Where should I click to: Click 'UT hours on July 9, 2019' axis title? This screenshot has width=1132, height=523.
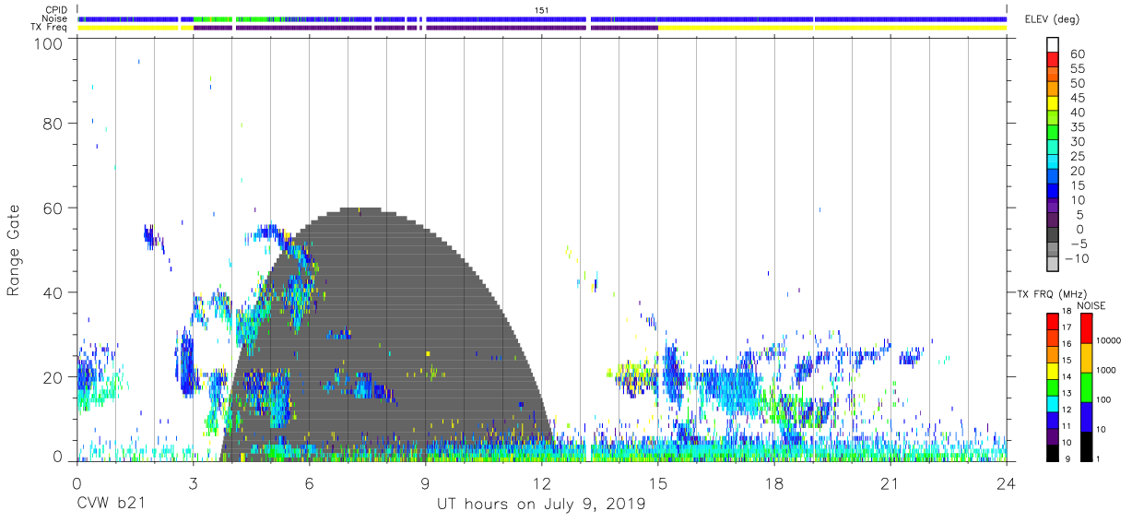541,505
